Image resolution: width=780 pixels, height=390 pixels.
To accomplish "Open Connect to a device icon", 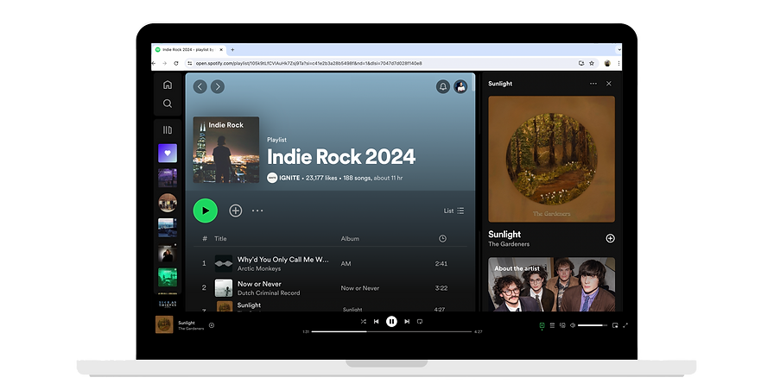I will tap(562, 325).
